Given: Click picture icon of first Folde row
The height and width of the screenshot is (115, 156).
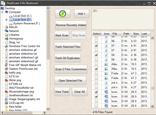Looking at the screenshot, I should click(x=106, y=73).
